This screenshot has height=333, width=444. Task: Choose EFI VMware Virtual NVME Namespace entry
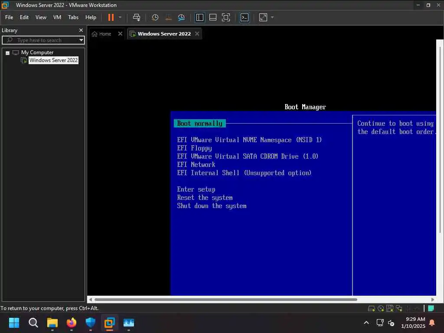tap(249, 140)
